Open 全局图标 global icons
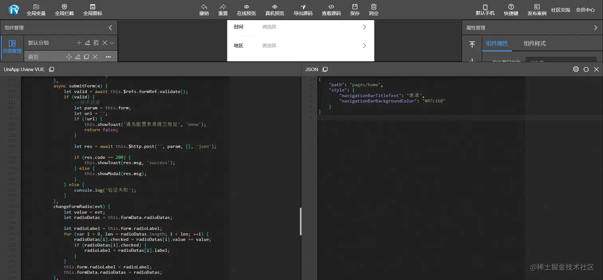Viewport: 603px width, 280px height. click(93, 10)
